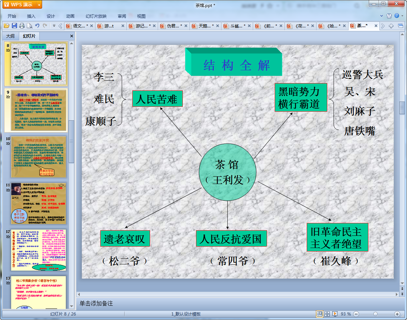Viewport: 407px width, 320px height.
Task: Open the 动画 menu tab
Action: tap(70, 16)
